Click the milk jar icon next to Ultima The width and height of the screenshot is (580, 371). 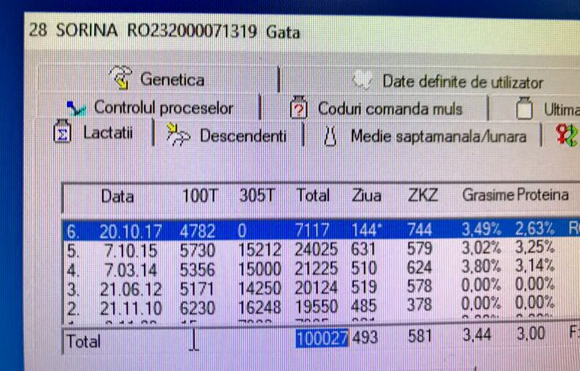tap(524, 108)
